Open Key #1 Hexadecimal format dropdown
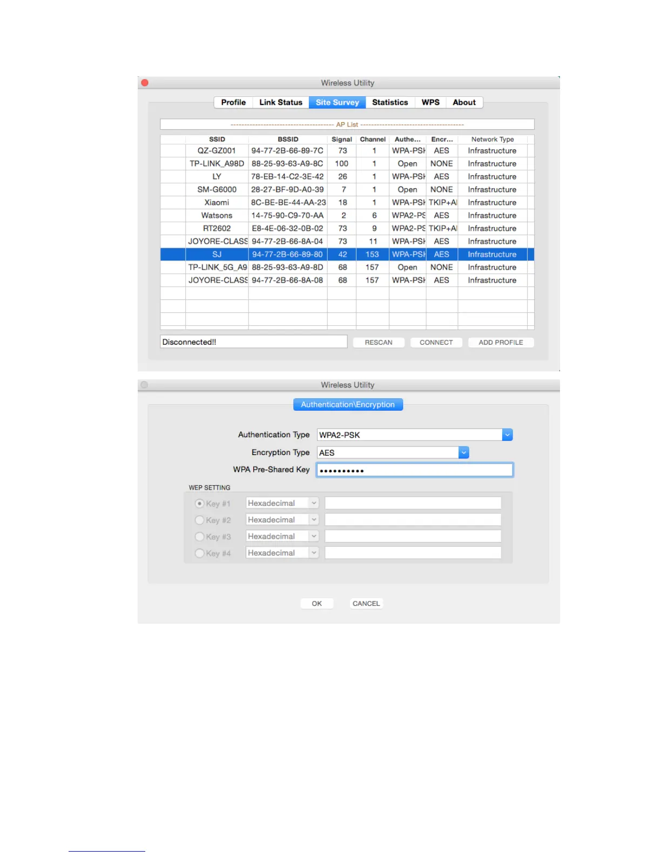 tap(282, 503)
